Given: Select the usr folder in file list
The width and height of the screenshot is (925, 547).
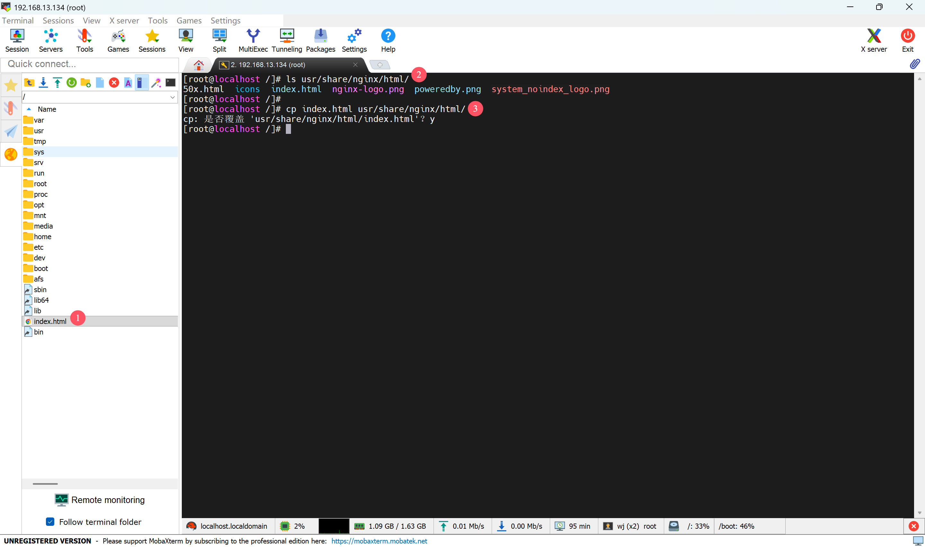Looking at the screenshot, I should pos(100,130).
